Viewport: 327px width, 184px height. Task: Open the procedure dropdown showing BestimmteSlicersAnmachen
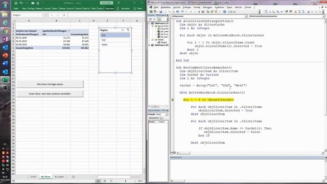click(323, 16)
